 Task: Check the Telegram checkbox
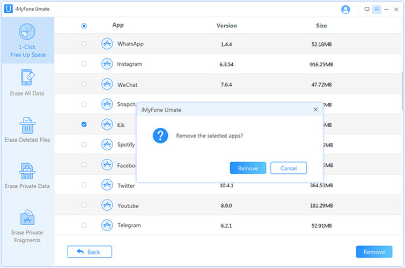click(x=84, y=225)
